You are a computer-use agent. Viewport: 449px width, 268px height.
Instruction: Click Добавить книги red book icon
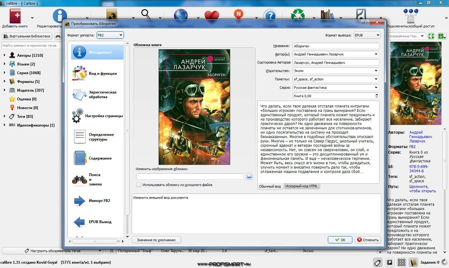pyautogui.click(x=15, y=16)
